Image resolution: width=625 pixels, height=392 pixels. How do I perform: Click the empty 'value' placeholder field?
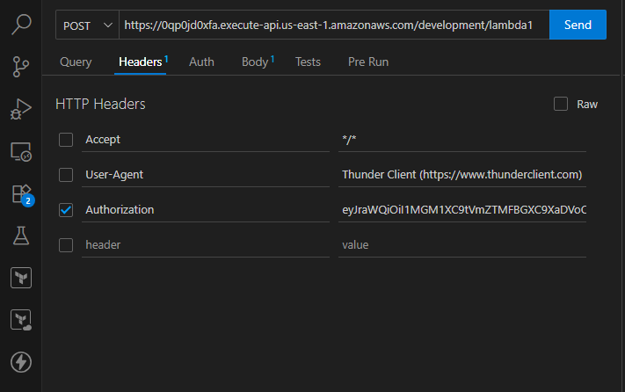[x=462, y=245]
